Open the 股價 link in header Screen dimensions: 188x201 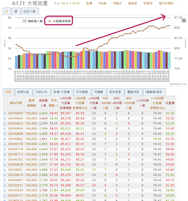tap(89, 3)
